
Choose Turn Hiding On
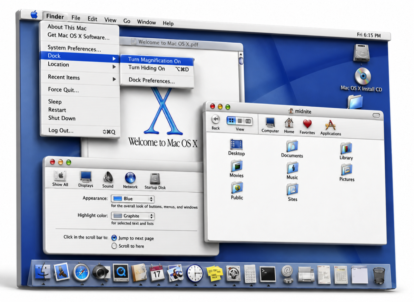point(157,68)
